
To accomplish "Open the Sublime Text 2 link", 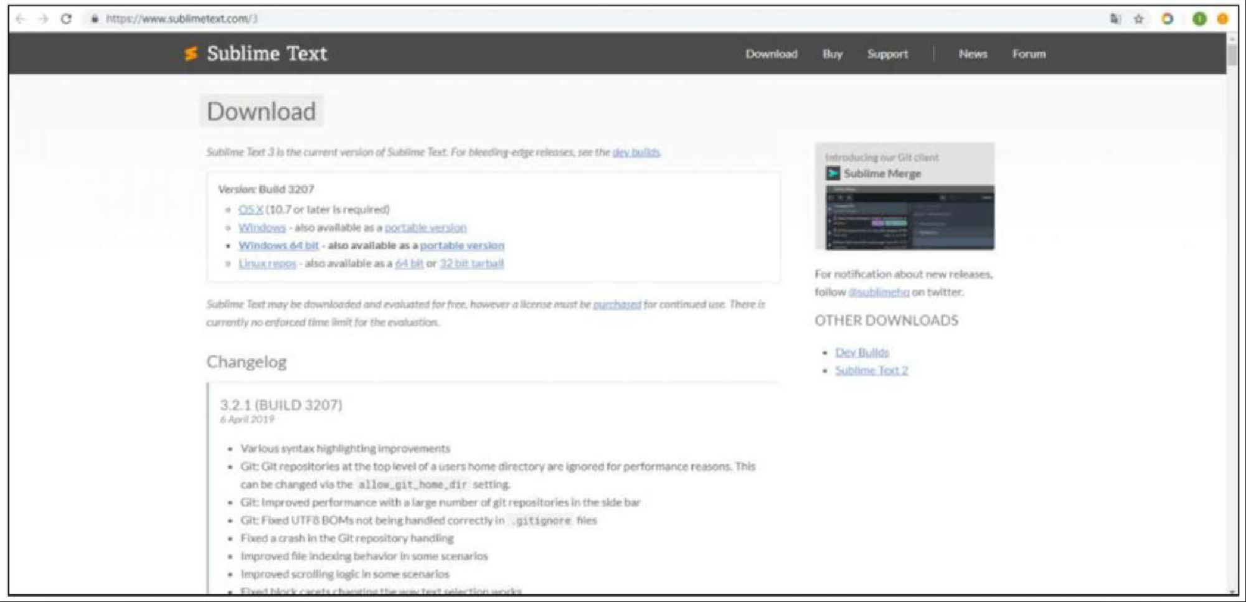I will pos(871,370).
